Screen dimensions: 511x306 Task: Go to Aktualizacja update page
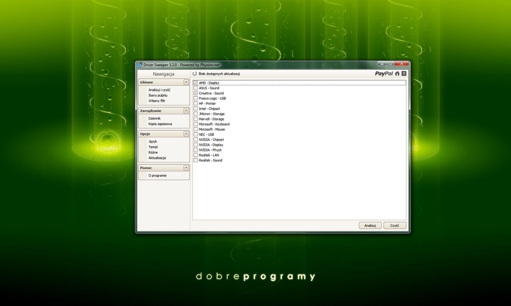[x=157, y=158]
